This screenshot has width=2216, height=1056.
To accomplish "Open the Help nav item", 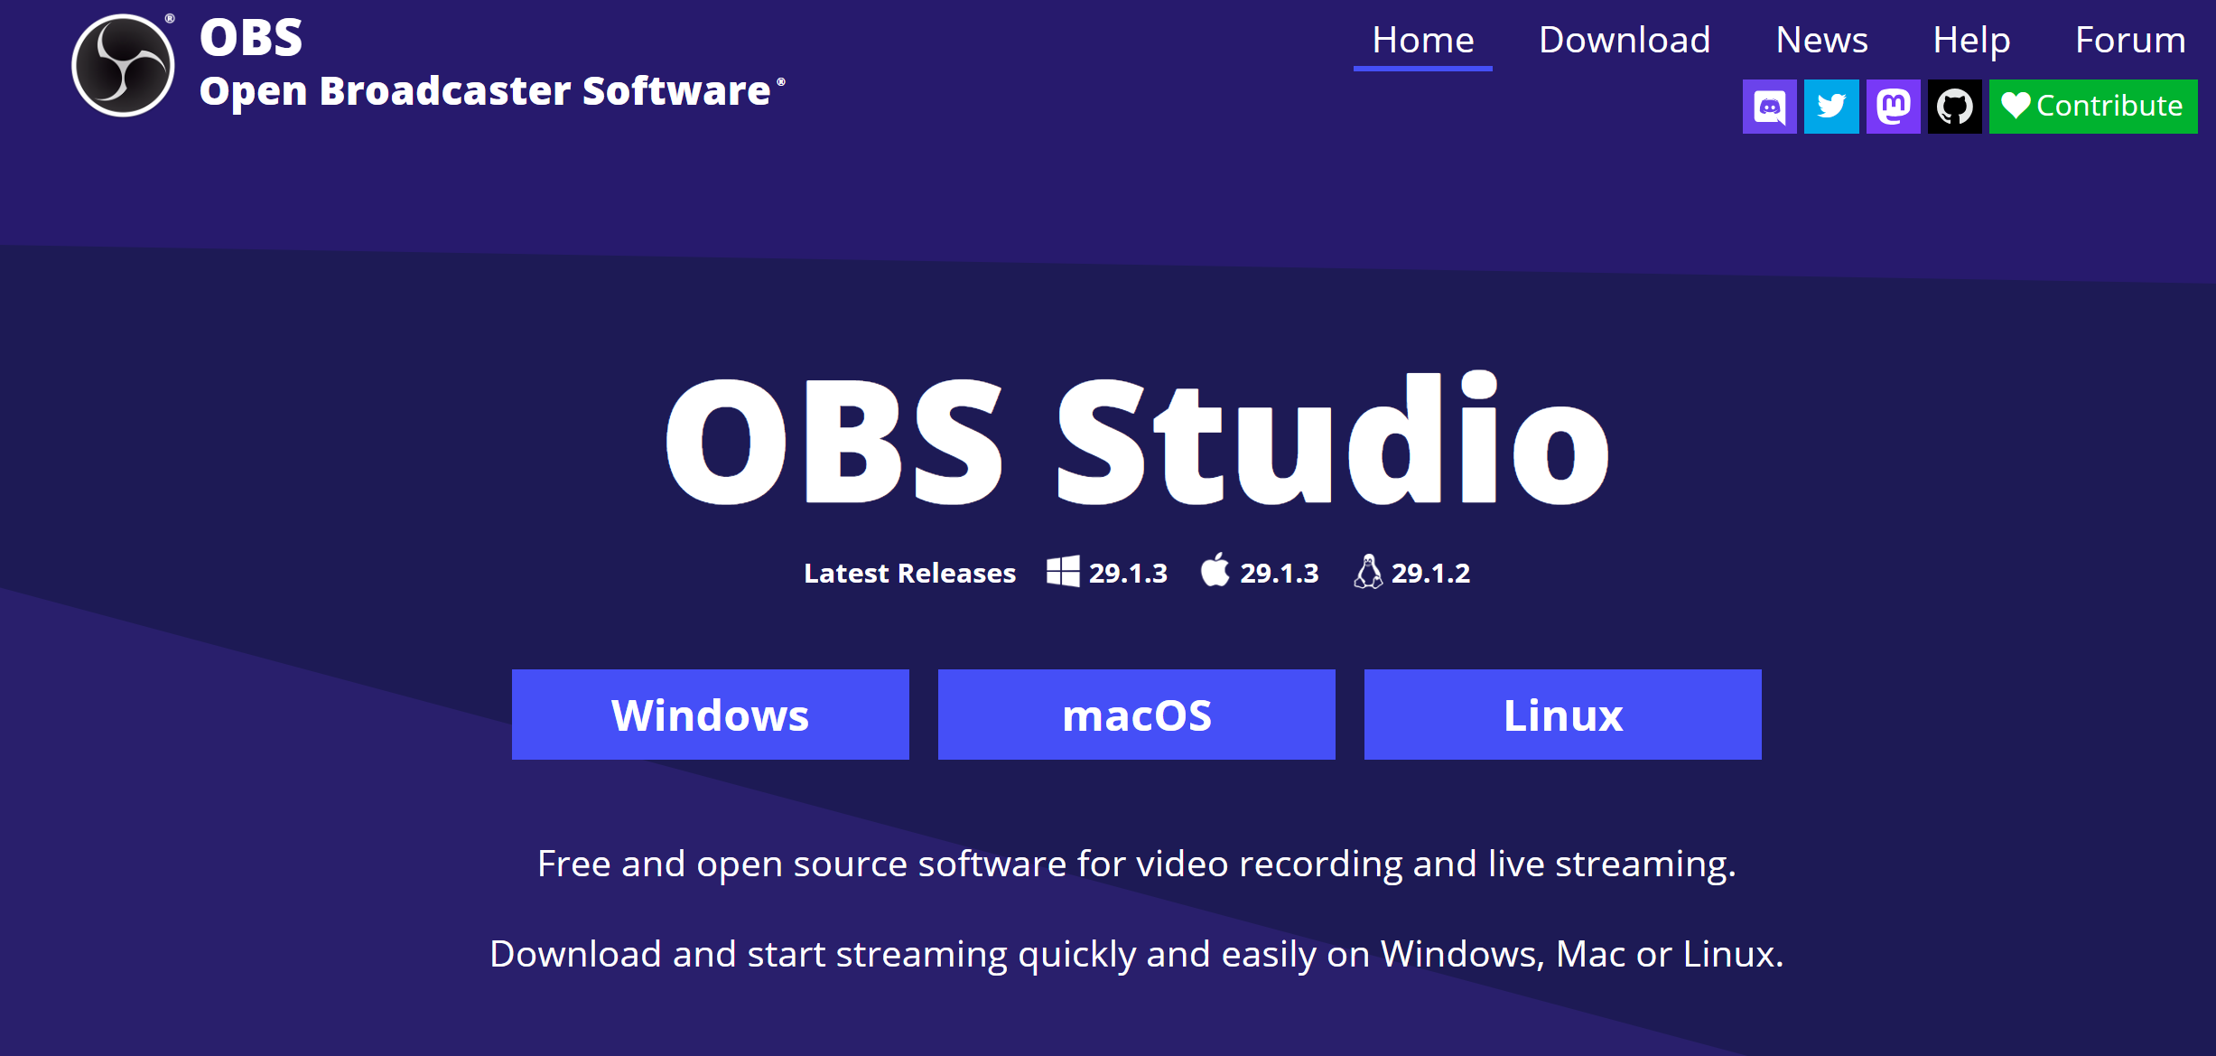I will pos(1971,41).
